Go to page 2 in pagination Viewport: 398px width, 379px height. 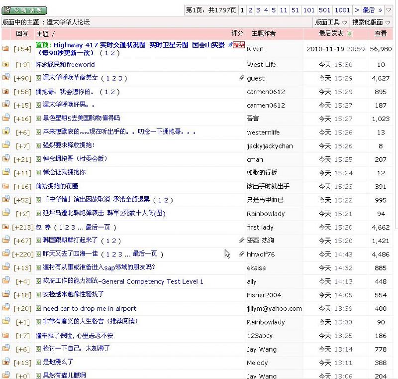250,10
